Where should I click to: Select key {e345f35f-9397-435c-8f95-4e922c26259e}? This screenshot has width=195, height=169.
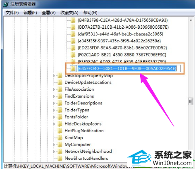click(x=119, y=41)
